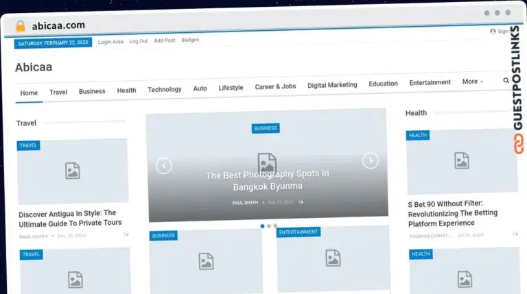Click comment icon under Antigua travel article
This screenshot has width=527, height=294.
[126, 235]
